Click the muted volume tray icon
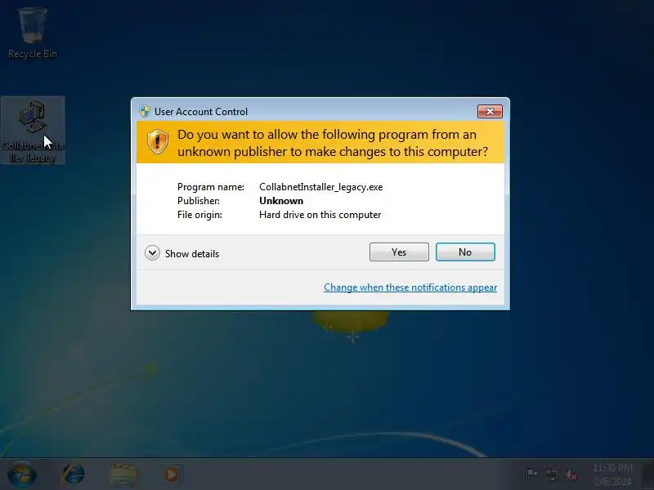This screenshot has width=654, height=490. [571, 474]
